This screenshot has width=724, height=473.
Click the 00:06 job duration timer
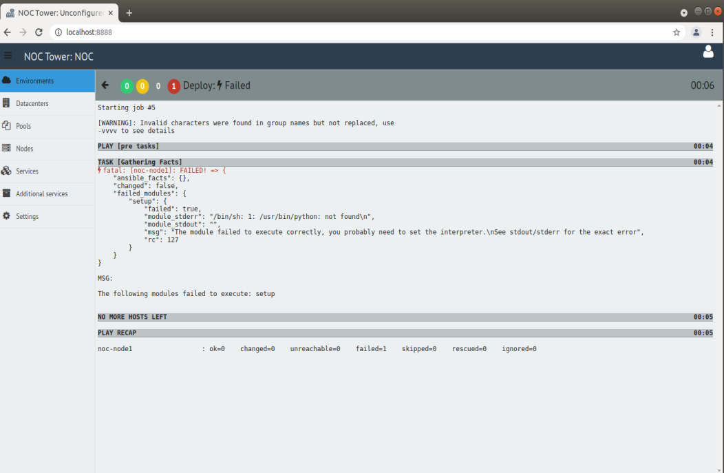(702, 85)
